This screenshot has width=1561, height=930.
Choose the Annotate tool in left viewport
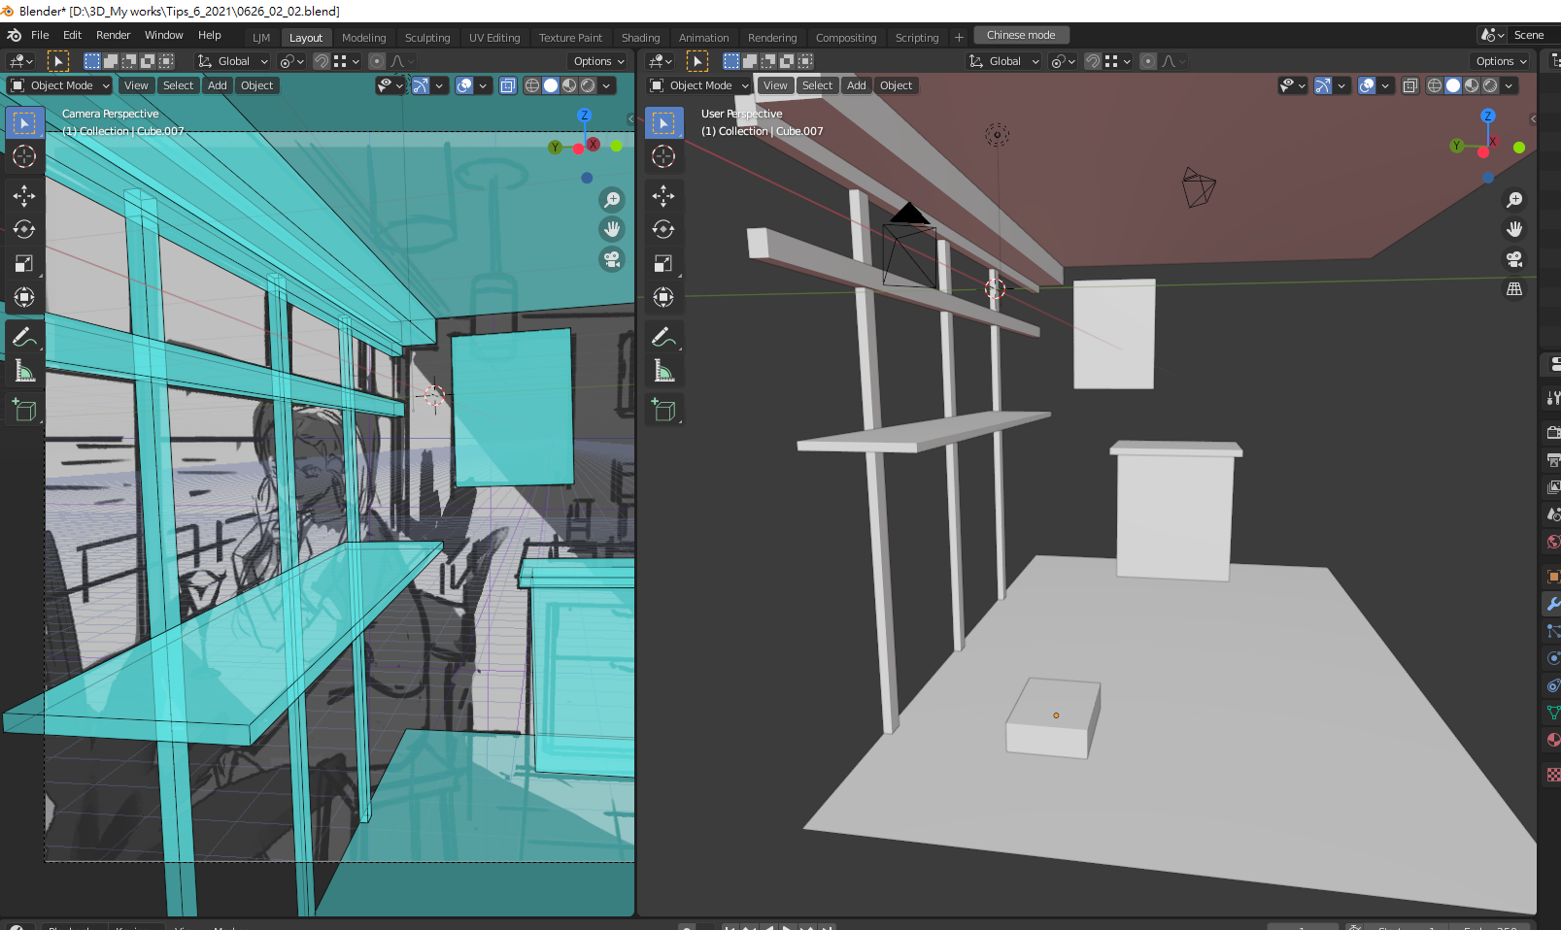tap(24, 338)
